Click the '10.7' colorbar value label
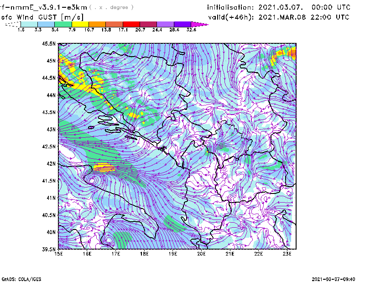Screen dimensions: 365x282 (x=89, y=30)
